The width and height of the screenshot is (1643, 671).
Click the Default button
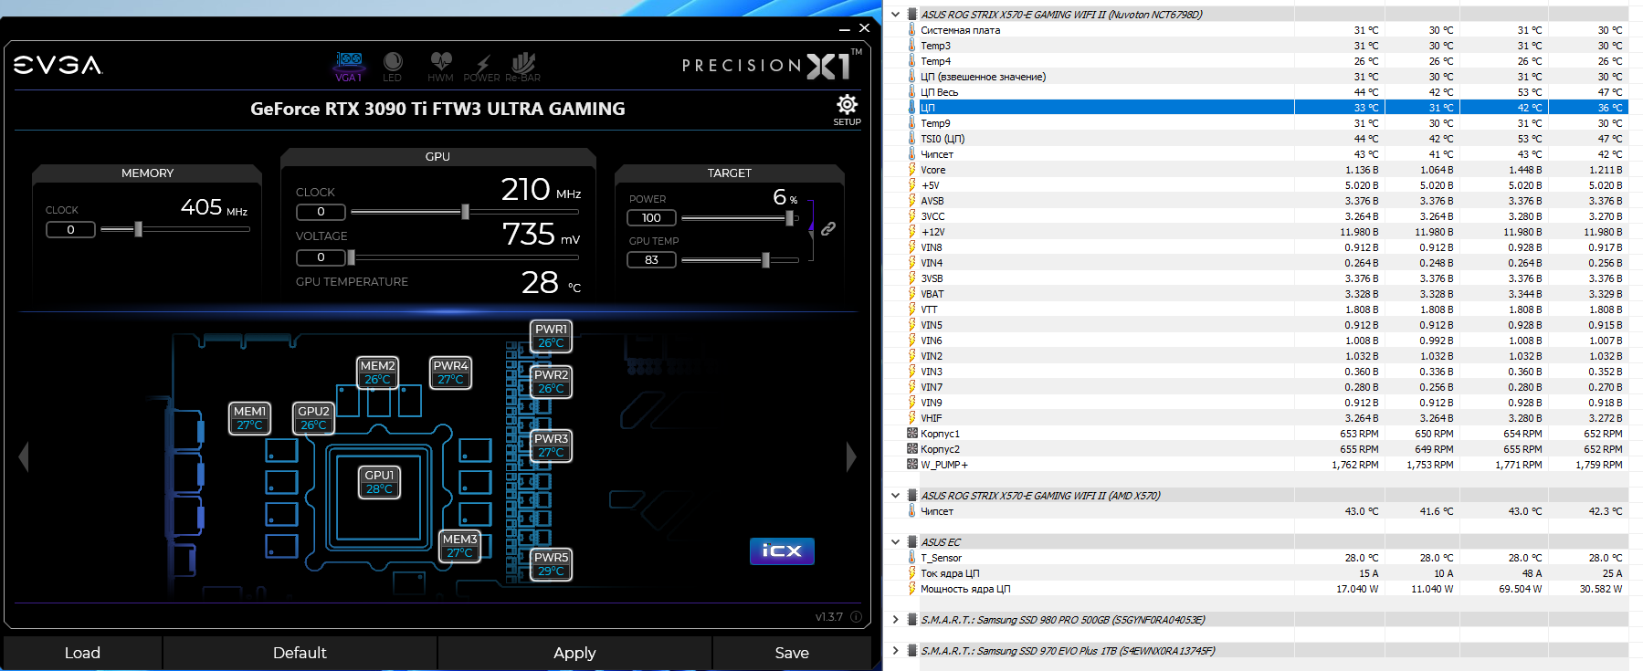point(300,653)
